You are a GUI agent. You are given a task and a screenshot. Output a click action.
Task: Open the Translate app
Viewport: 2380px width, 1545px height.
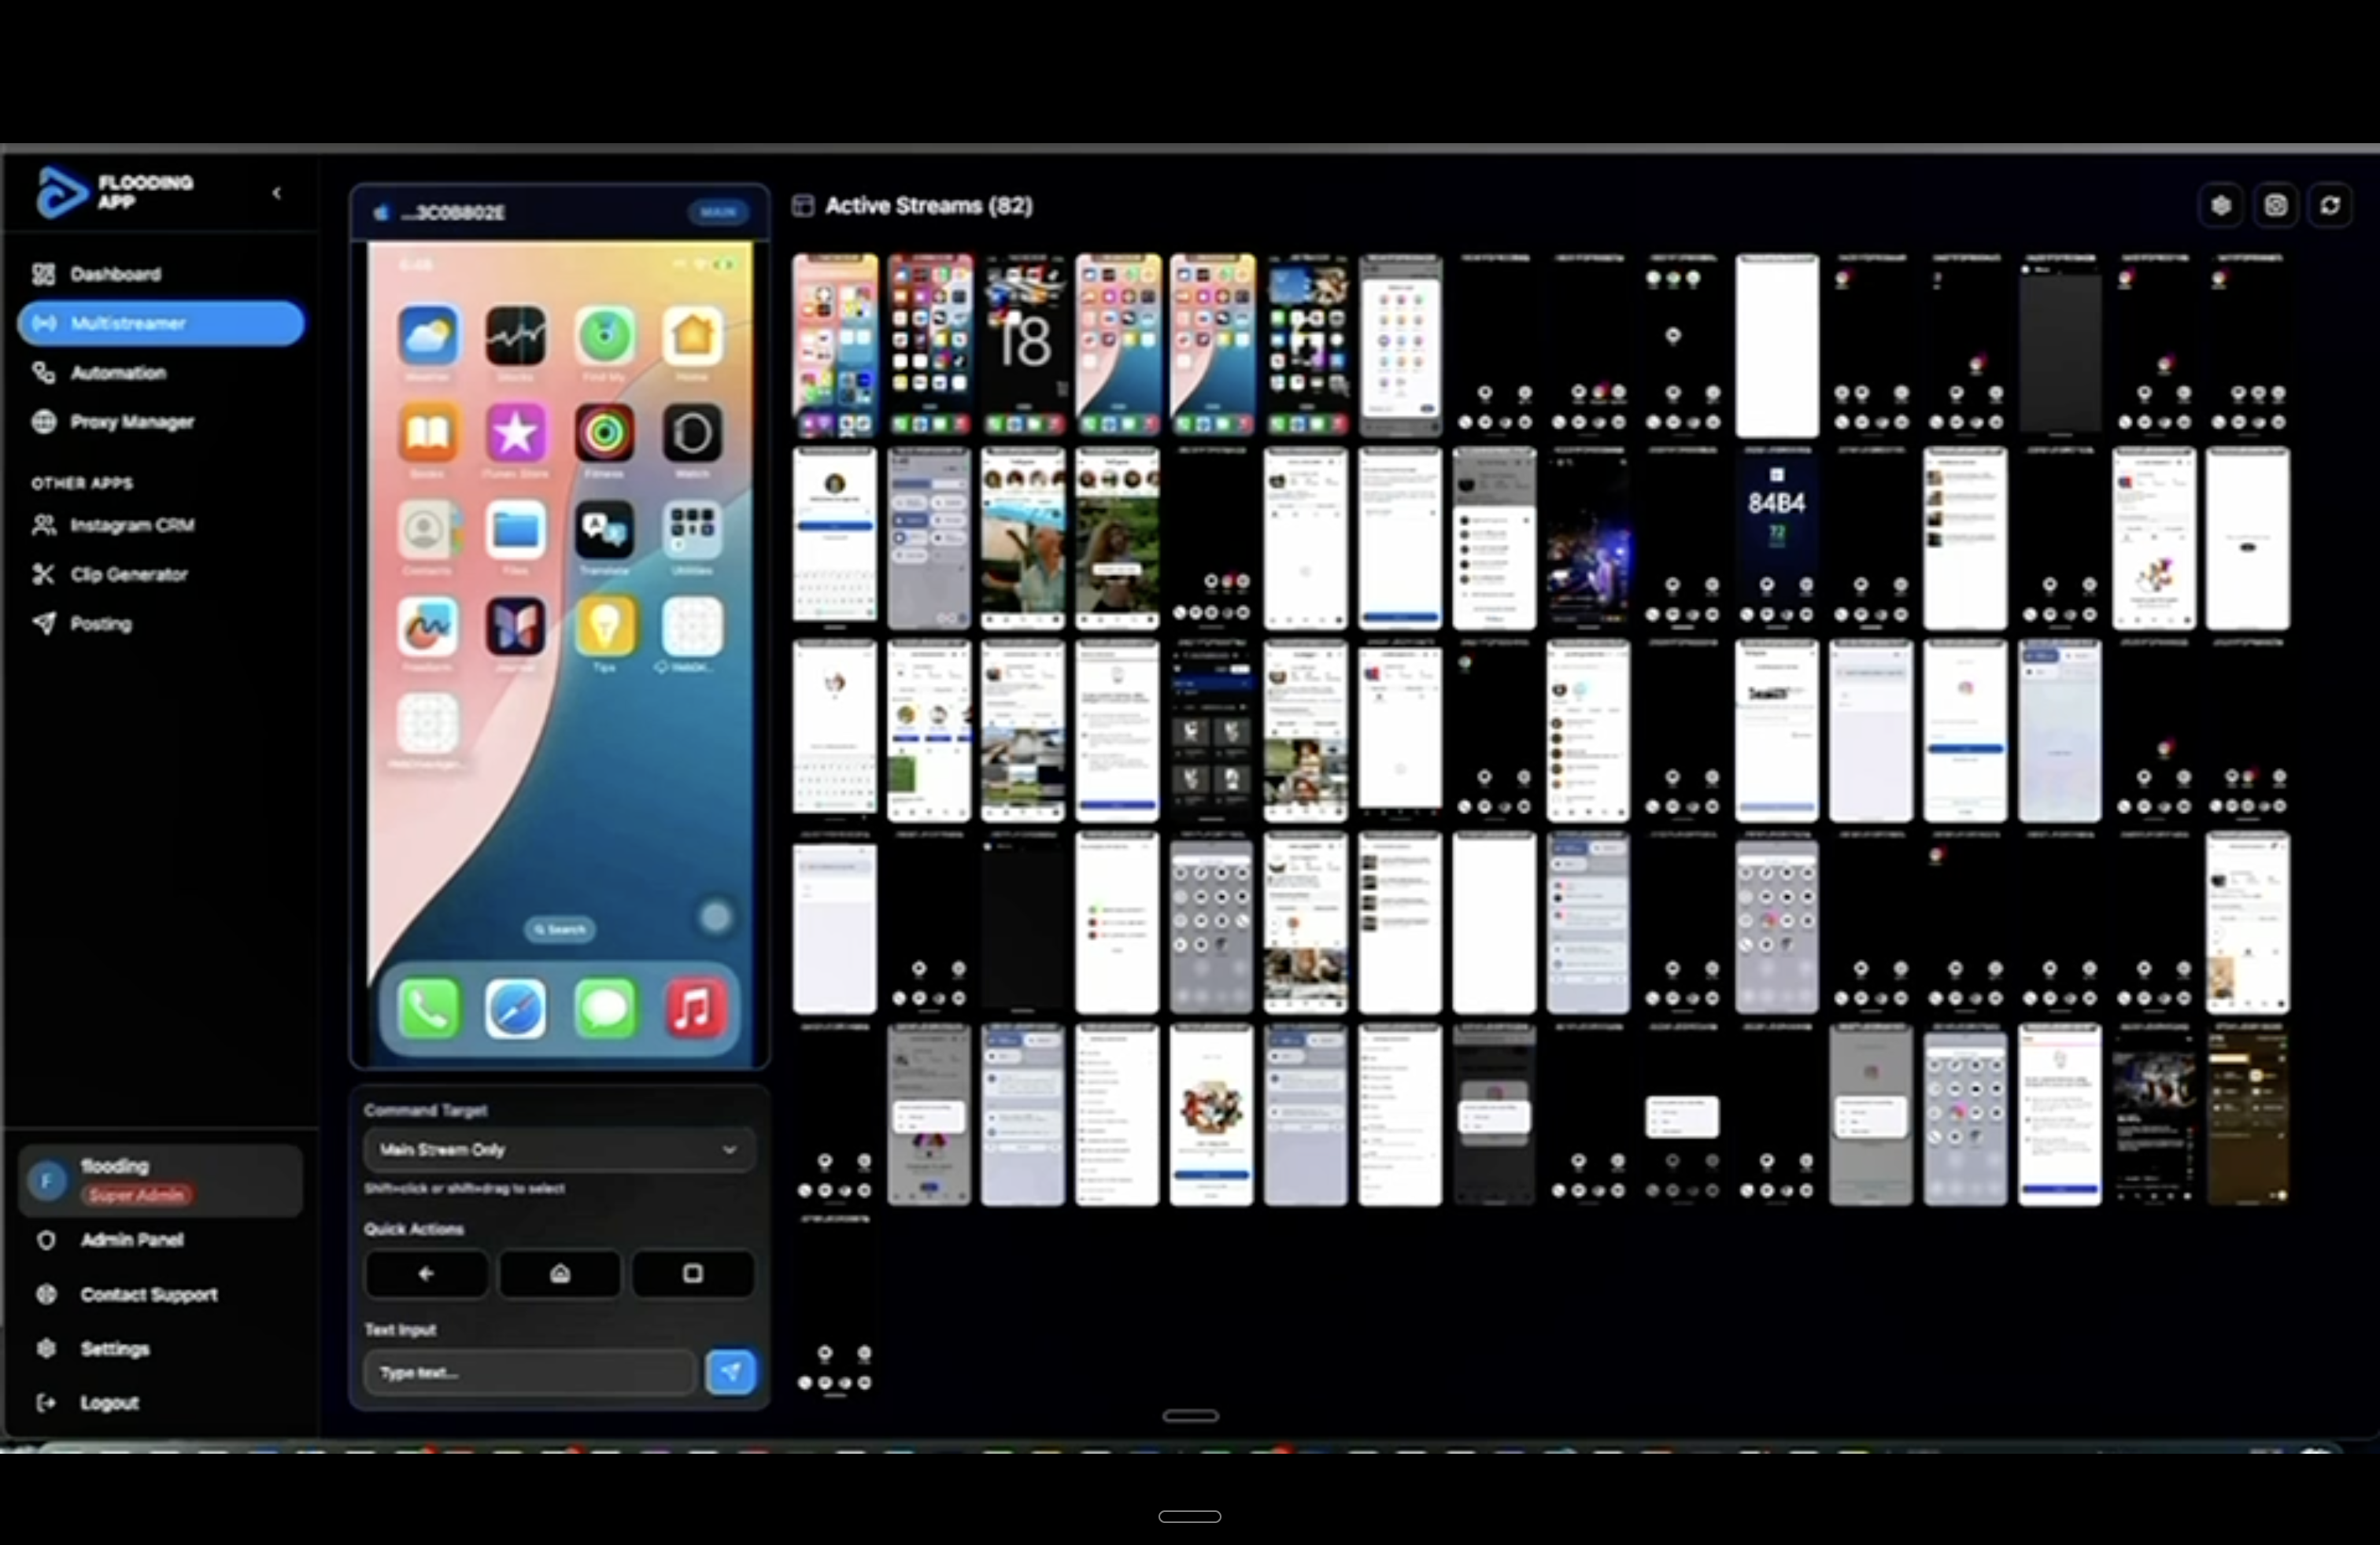pos(604,529)
